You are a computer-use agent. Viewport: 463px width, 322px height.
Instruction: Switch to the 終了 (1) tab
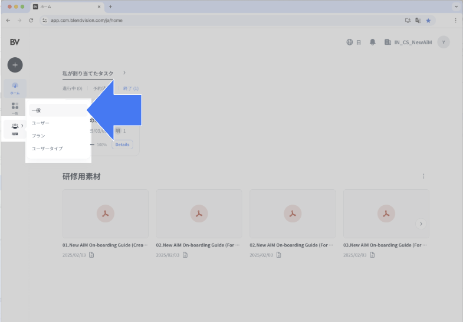click(x=131, y=88)
